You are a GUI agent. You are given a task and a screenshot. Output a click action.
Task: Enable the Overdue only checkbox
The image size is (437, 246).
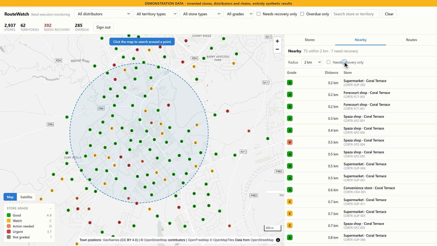(302, 14)
